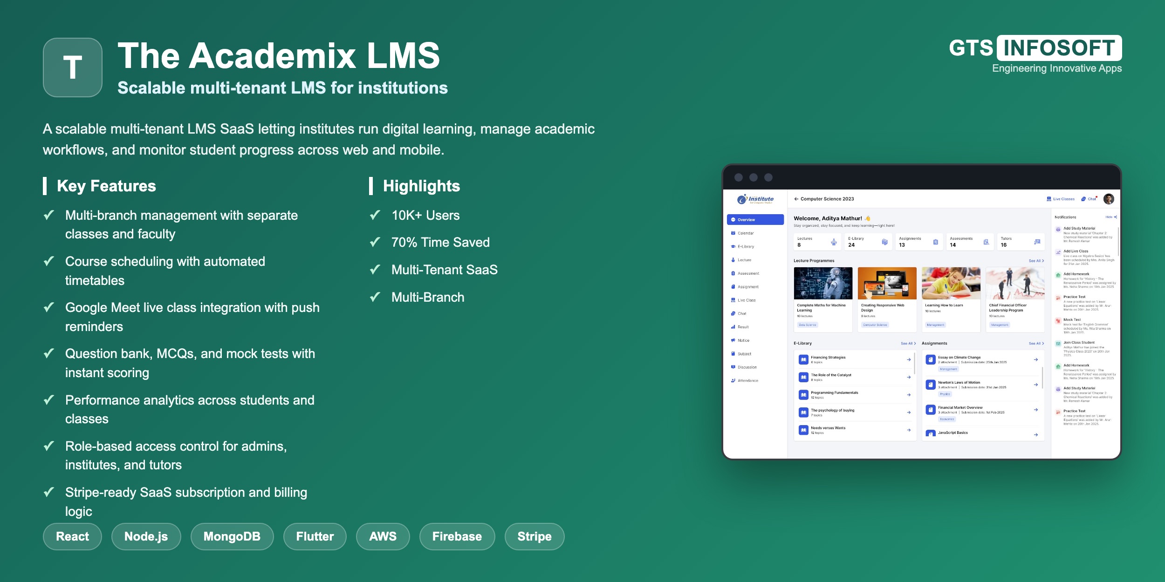
Task: Click the E-Library list scrollbar
Action: [x=915, y=364]
